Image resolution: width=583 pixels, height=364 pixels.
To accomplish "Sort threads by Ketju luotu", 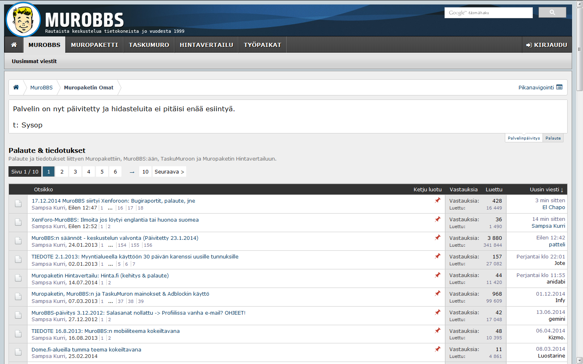I will click(428, 189).
